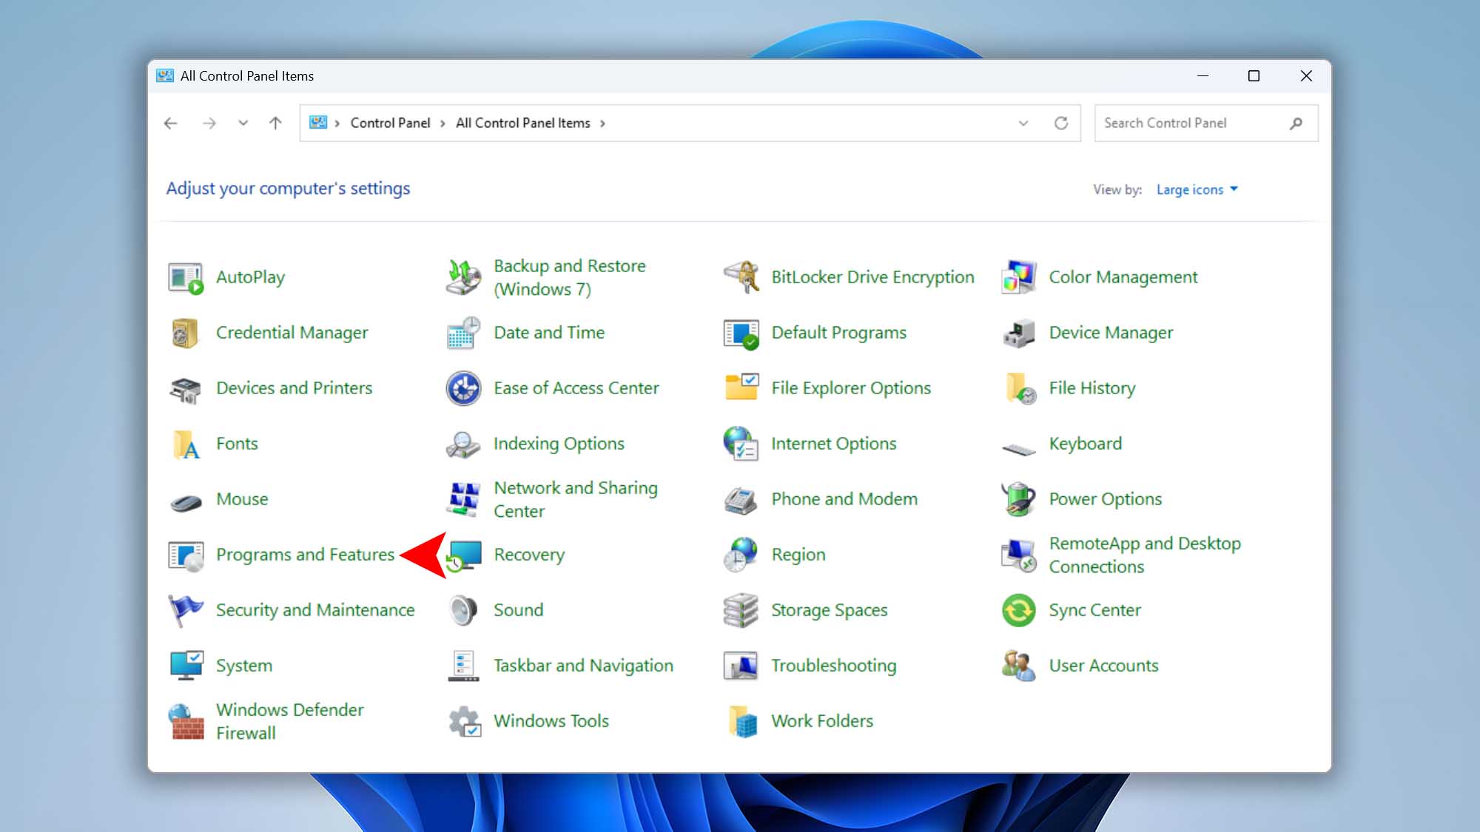
Task: Maximize the Control Panel window
Action: click(1254, 76)
